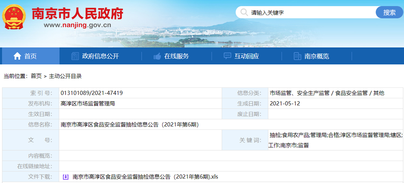Viewport: 404px width, 183px height.
Task: Click the 内容概览 label cell
Action: click(x=31, y=156)
